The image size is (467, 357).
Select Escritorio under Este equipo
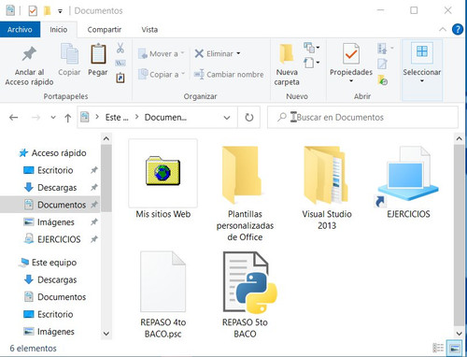pos(55,314)
